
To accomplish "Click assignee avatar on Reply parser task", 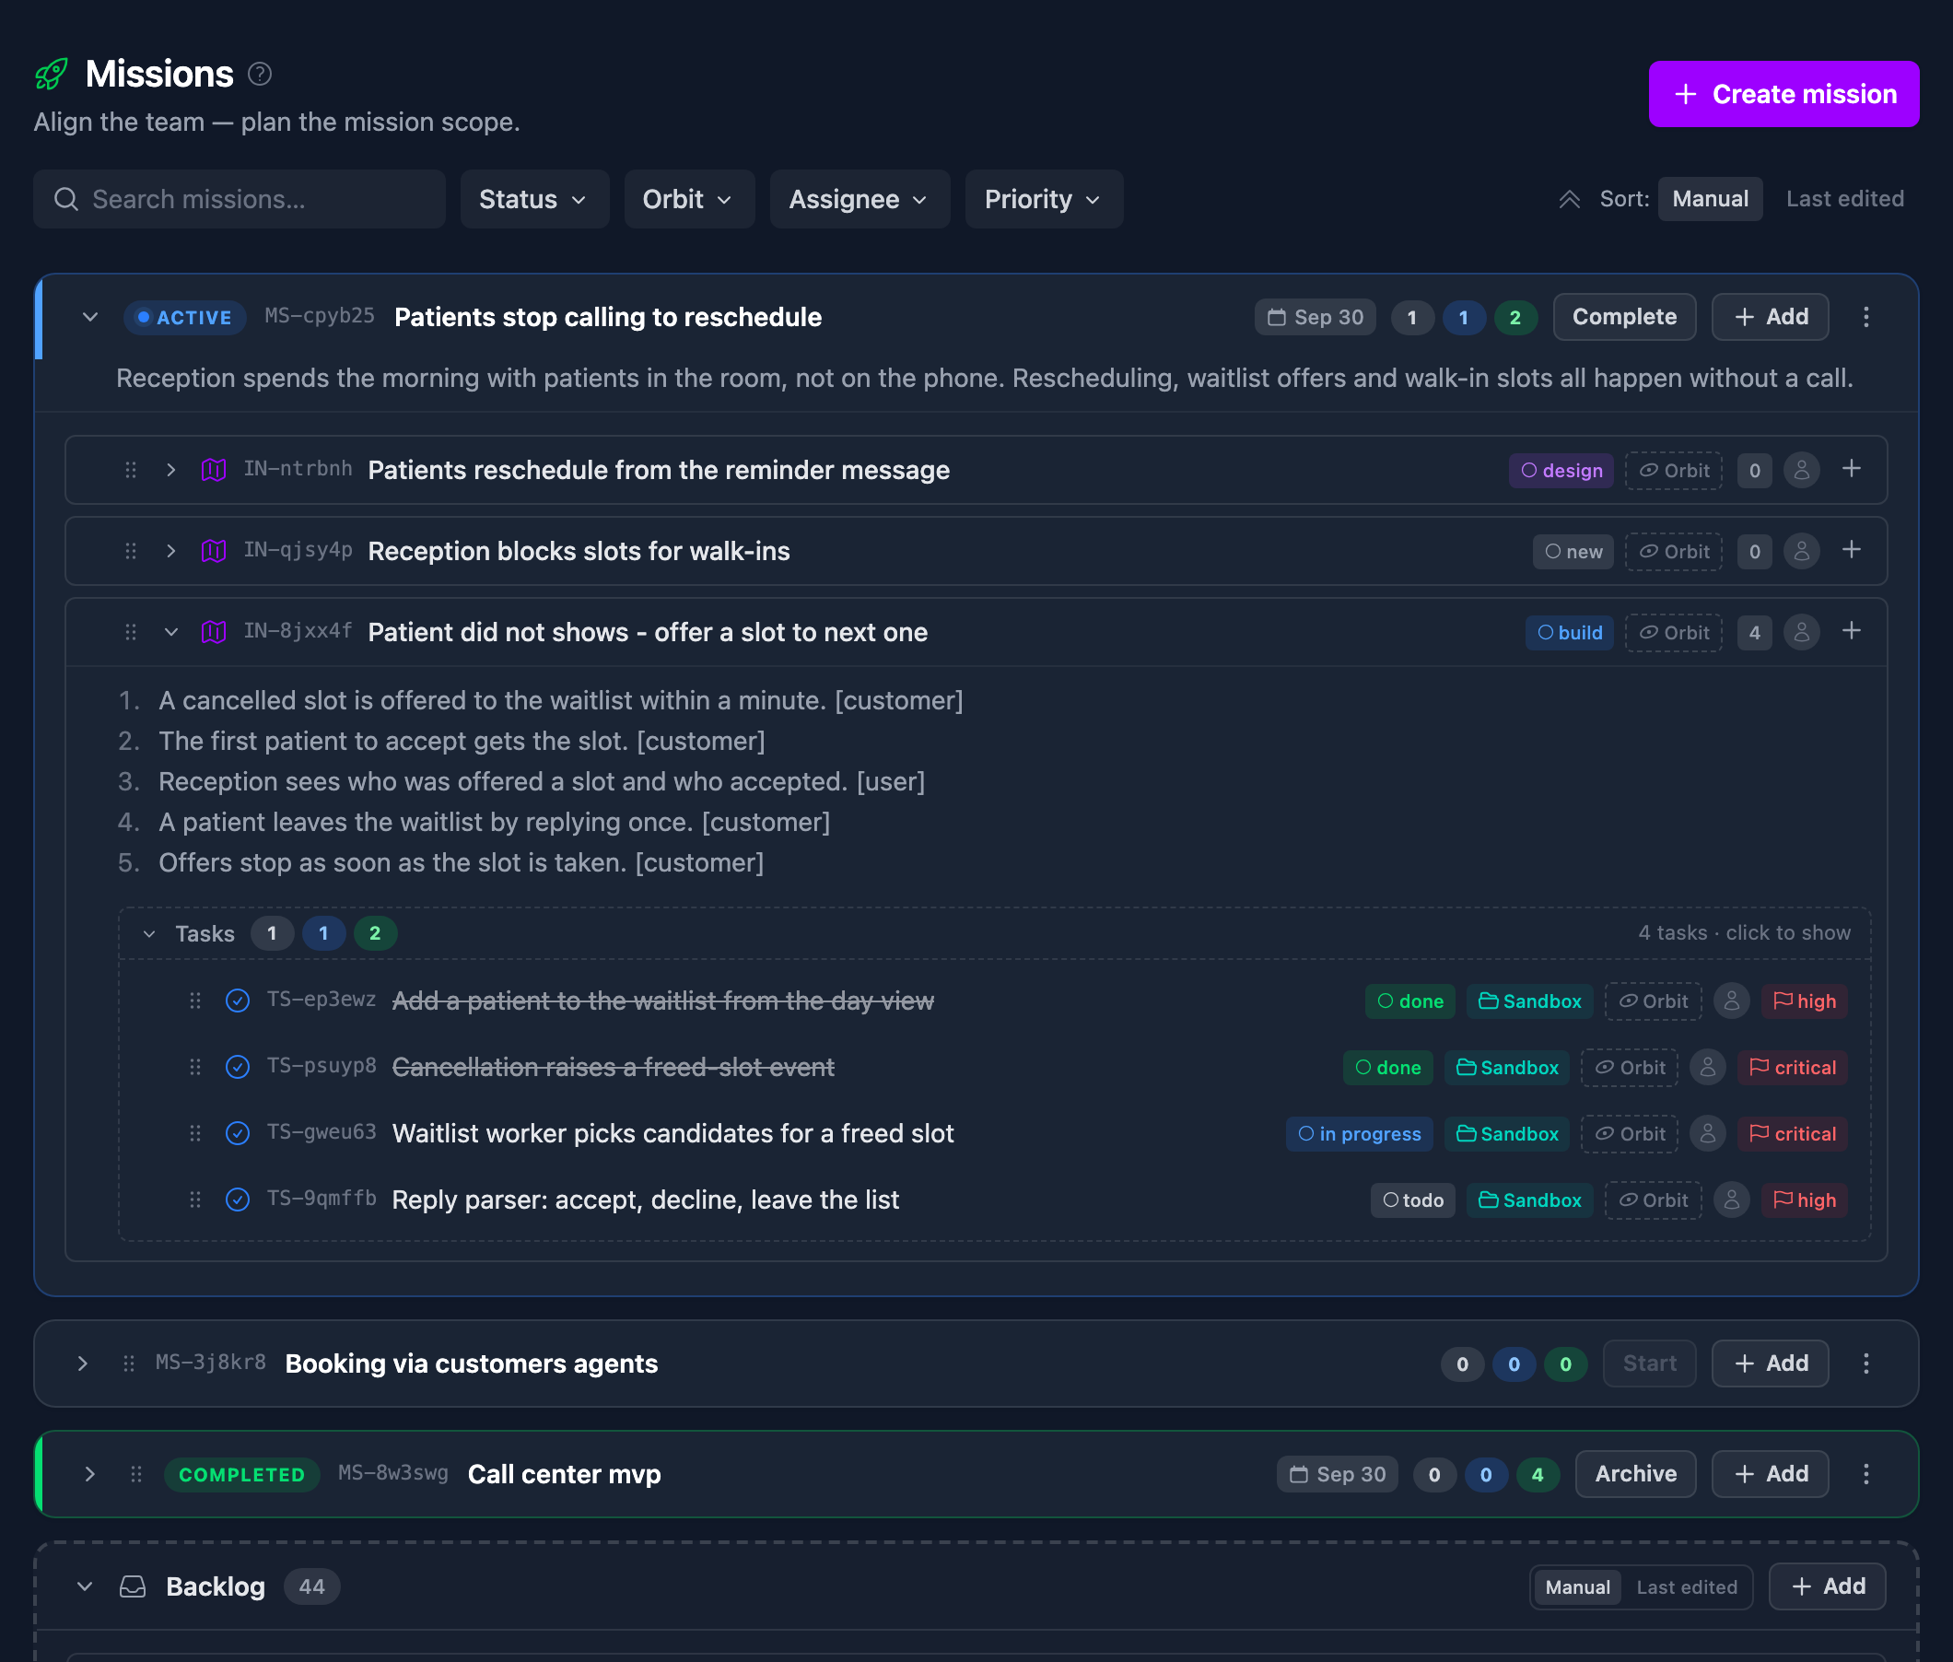I will click(1732, 1200).
